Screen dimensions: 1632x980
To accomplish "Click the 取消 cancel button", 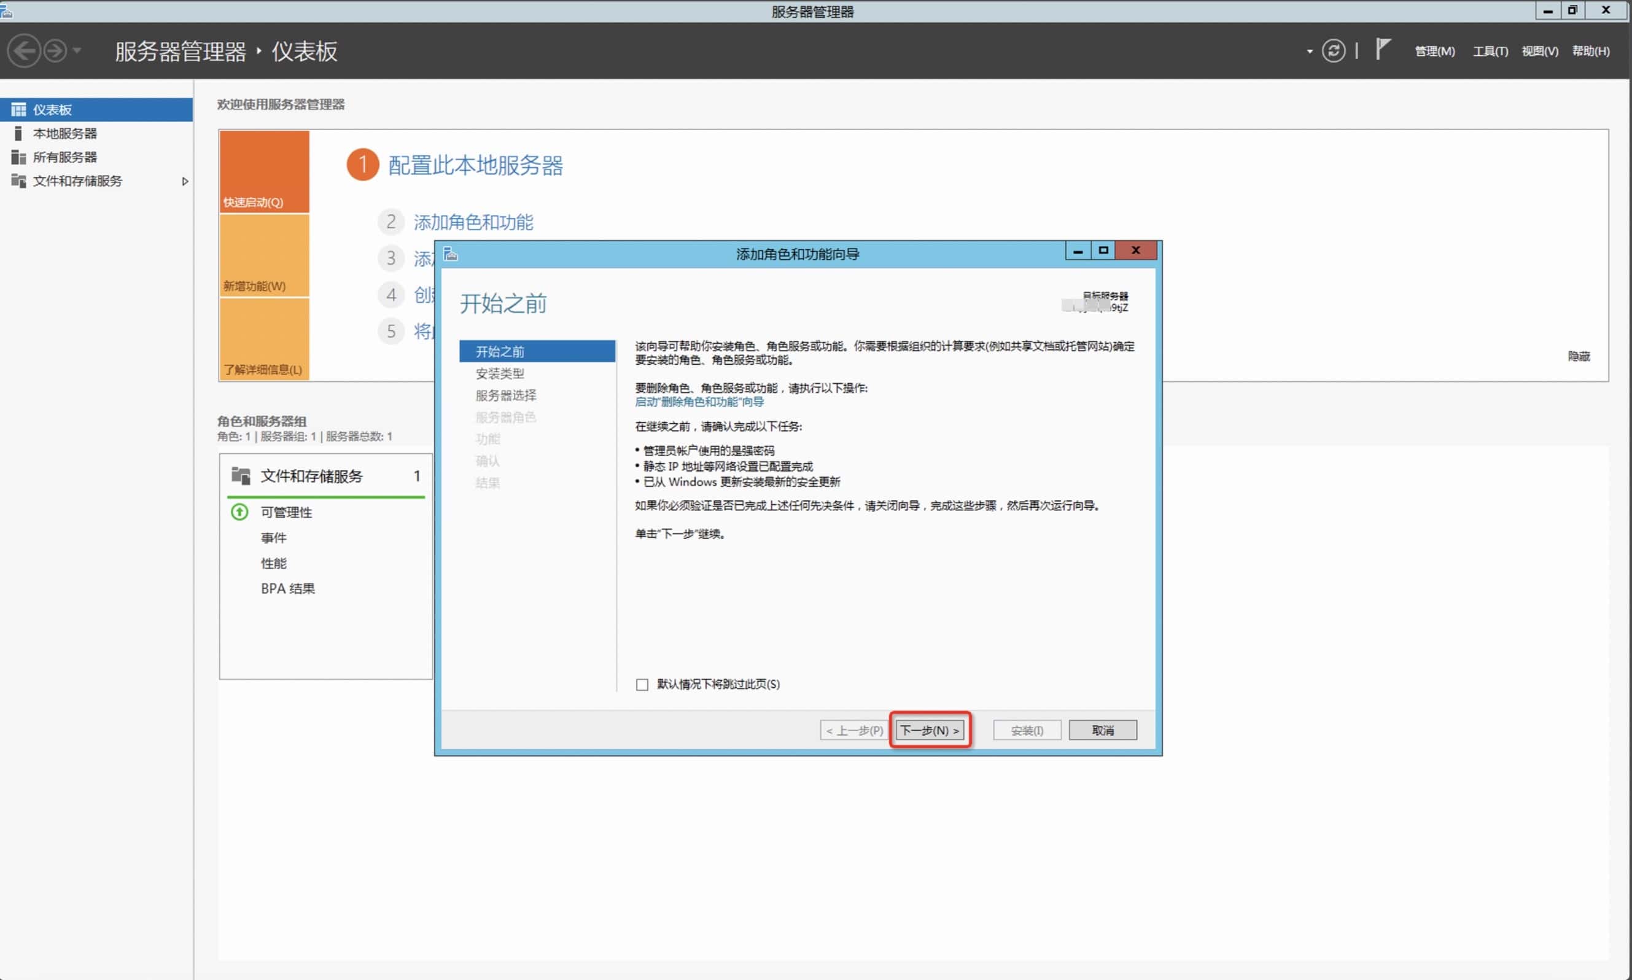I will [1102, 729].
